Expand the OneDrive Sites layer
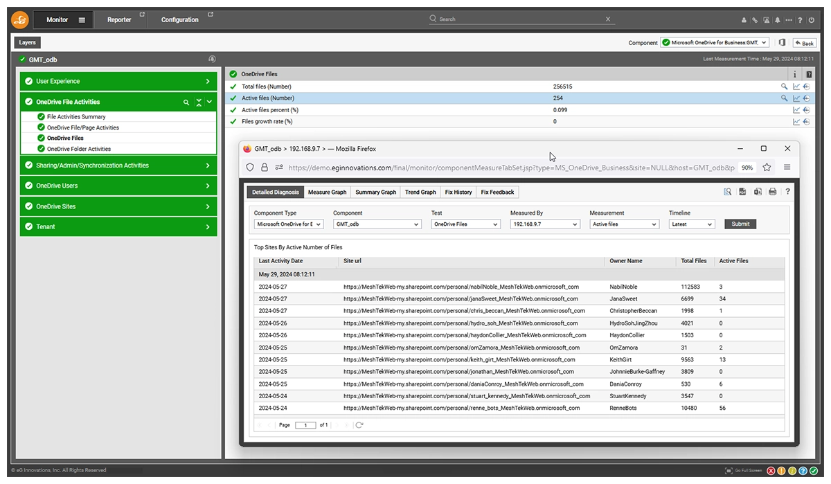Viewport: 831px width, 484px height. tap(118, 206)
